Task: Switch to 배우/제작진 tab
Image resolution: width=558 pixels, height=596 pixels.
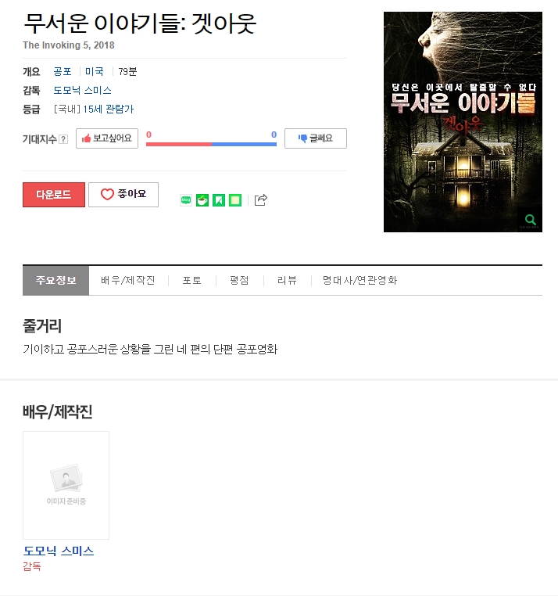Action: (128, 281)
